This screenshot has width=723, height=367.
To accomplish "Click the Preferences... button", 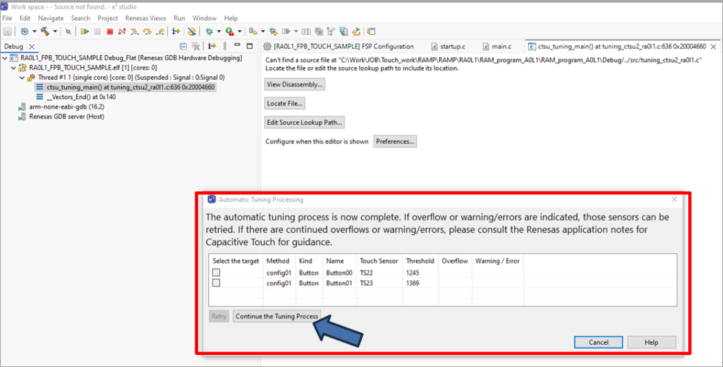I will 395,141.
